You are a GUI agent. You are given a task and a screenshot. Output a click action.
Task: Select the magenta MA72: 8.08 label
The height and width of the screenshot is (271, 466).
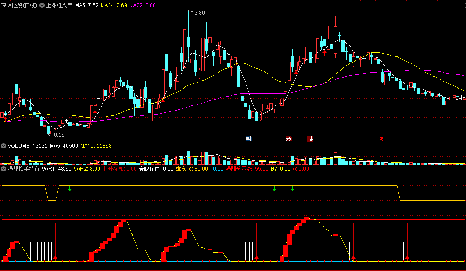click(143, 5)
